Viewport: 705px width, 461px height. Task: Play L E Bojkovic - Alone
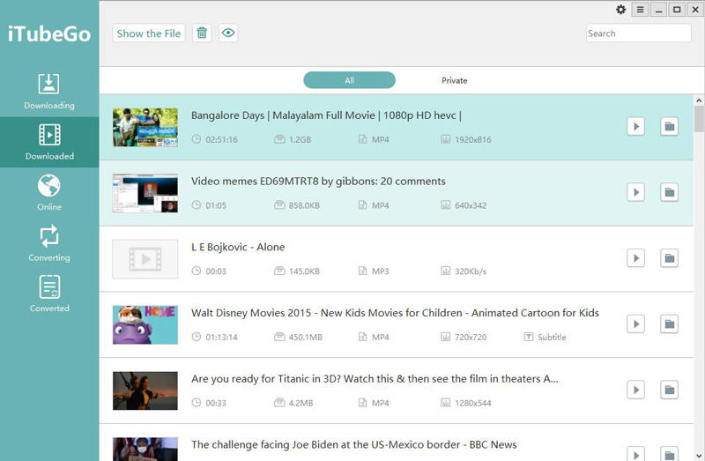coord(635,258)
